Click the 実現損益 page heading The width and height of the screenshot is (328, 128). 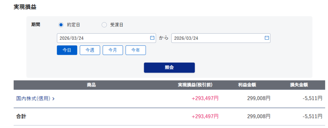coord(25,6)
